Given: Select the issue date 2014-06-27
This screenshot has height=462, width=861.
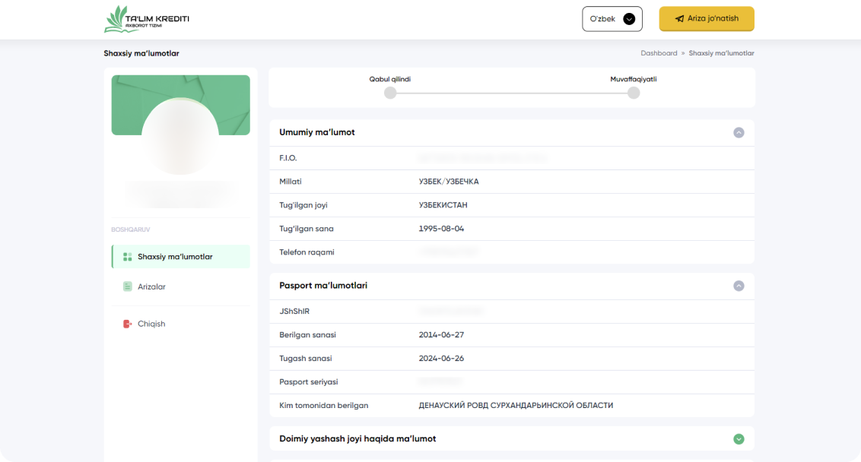Looking at the screenshot, I should coord(441,334).
